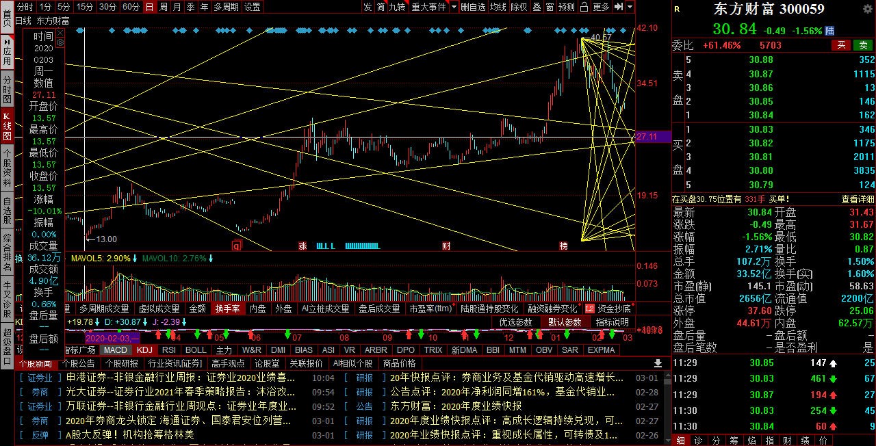The height and width of the screenshot is (446, 876).
Task: Click buy level 4 volume 3835
Action: point(863,171)
